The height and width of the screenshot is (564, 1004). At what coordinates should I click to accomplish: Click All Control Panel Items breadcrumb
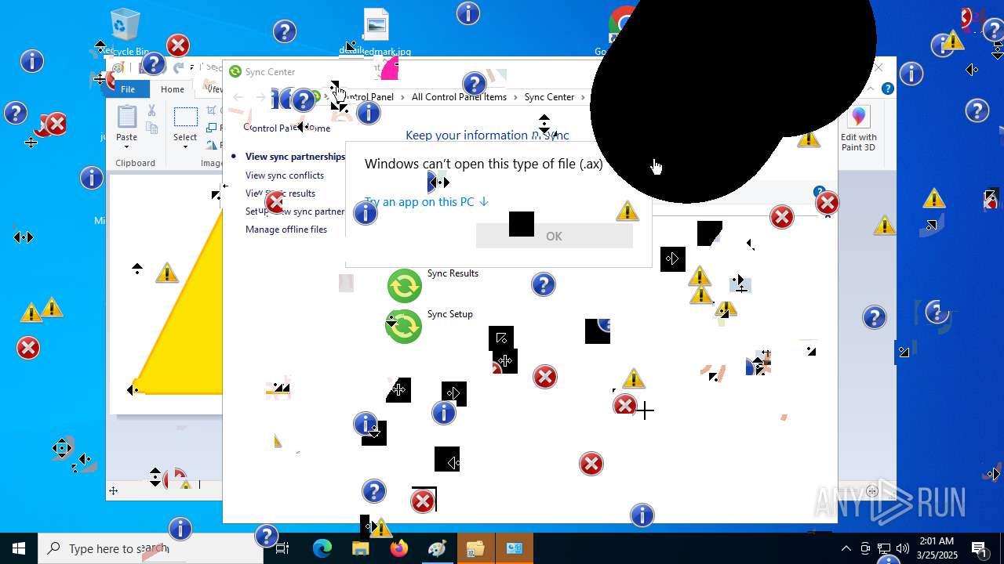(459, 97)
